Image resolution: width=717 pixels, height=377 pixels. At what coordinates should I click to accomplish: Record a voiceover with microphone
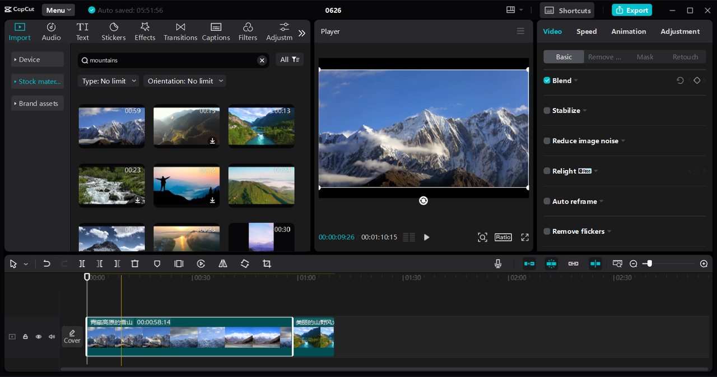click(x=498, y=263)
